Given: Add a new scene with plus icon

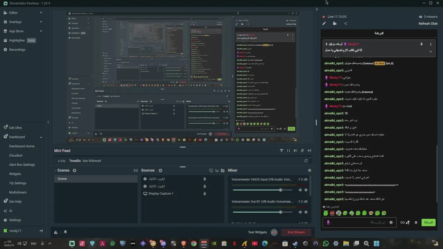Looking at the screenshot, I should pos(74,170).
